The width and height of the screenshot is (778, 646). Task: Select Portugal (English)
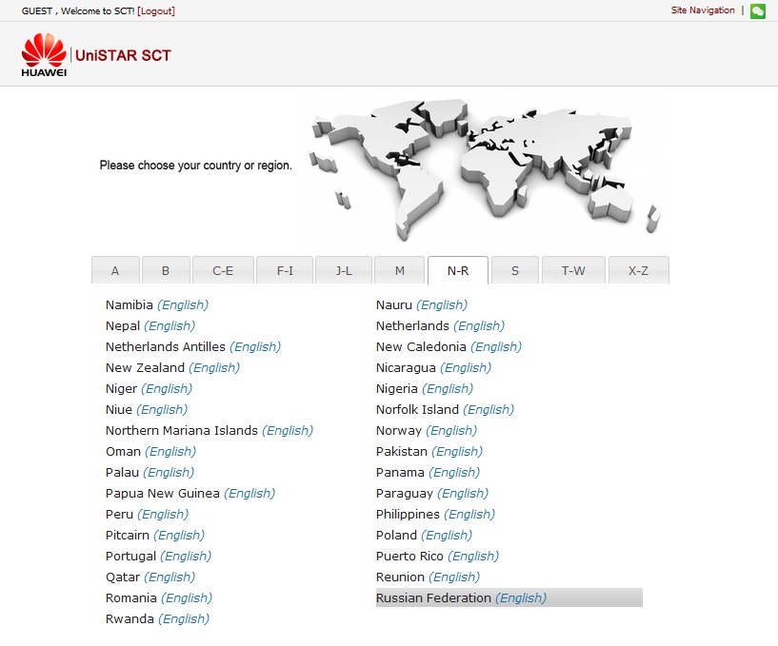click(x=158, y=556)
